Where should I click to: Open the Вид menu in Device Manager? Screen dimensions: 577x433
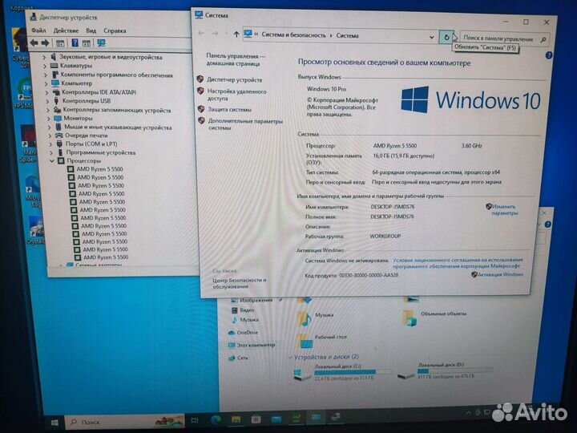[x=91, y=30]
